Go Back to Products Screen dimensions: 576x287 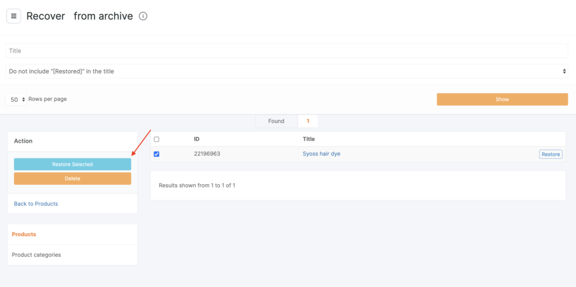click(36, 203)
